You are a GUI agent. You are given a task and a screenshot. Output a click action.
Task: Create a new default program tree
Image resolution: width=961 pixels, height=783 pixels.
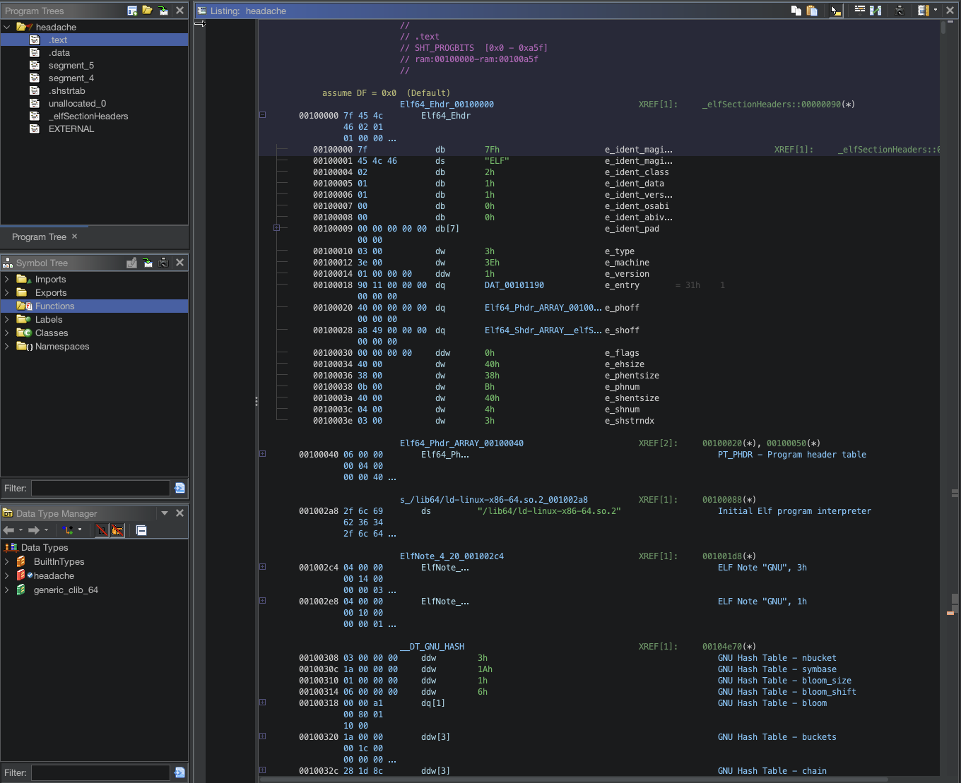click(x=132, y=11)
